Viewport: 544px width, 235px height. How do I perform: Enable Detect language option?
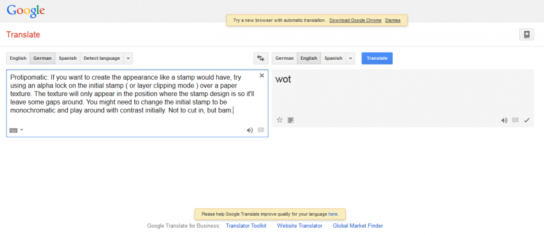click(102, 58)
